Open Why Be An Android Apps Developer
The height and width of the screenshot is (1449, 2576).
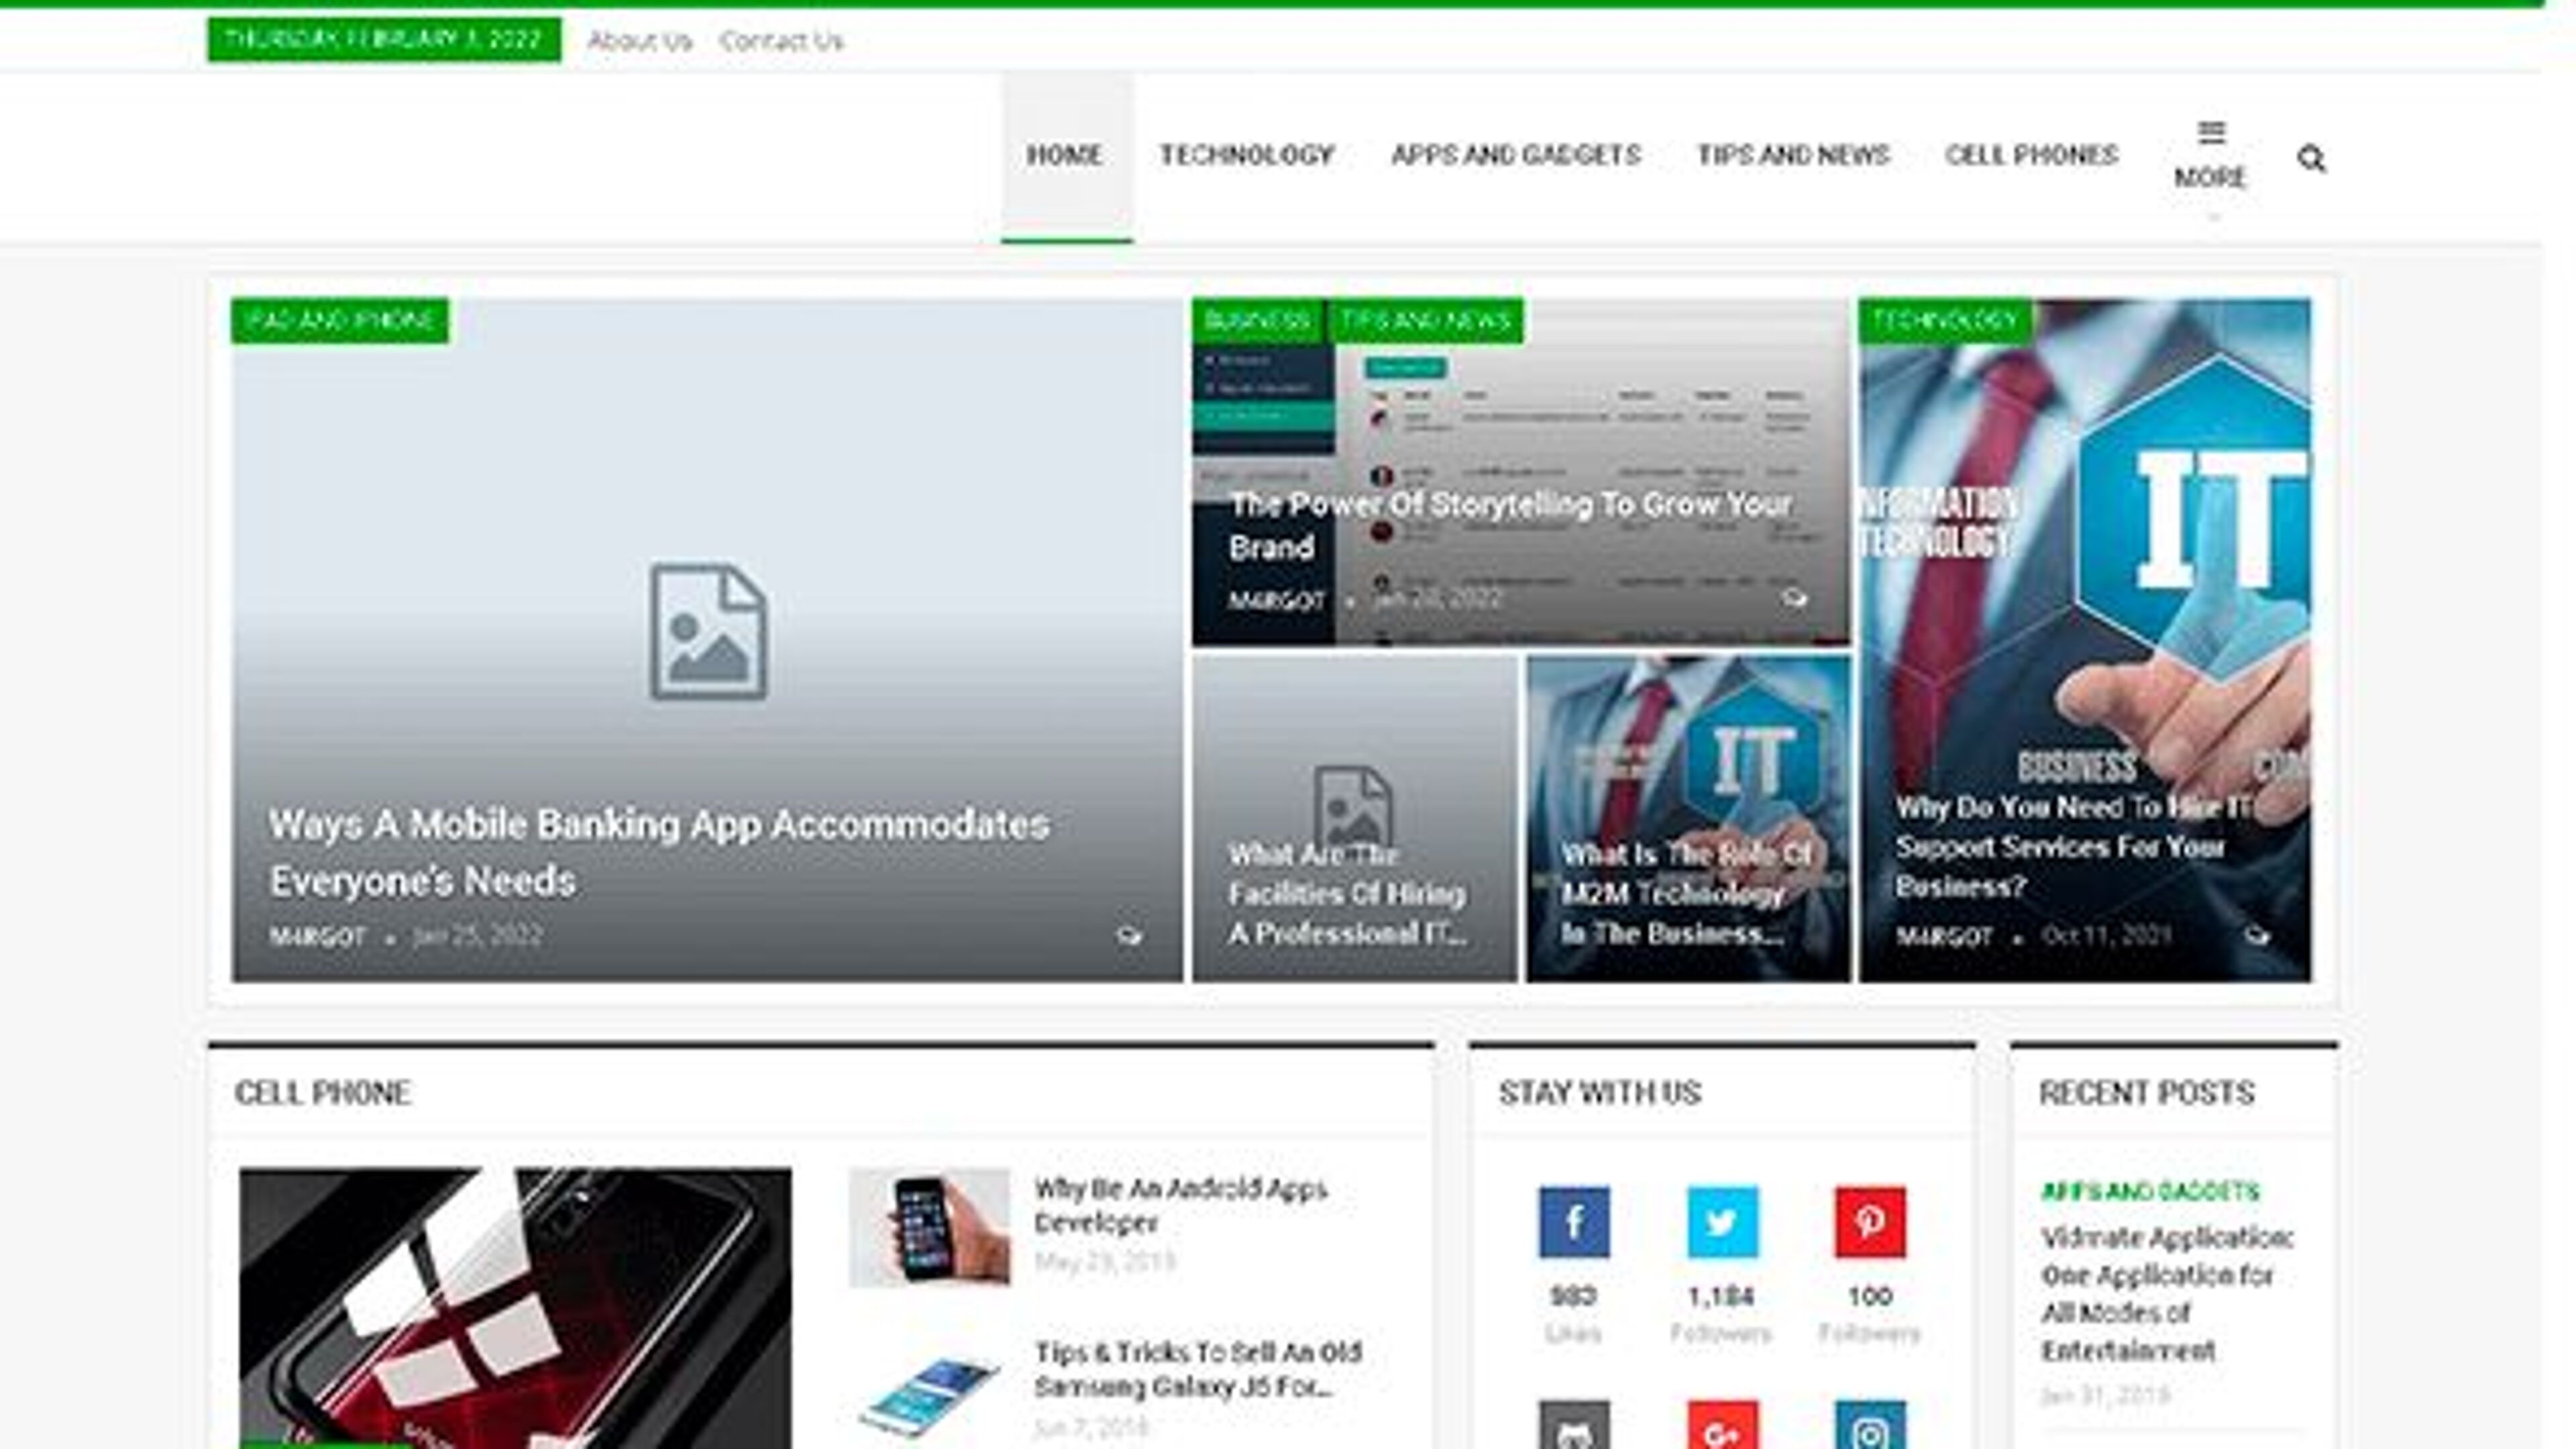(x=1180, y=1204)
